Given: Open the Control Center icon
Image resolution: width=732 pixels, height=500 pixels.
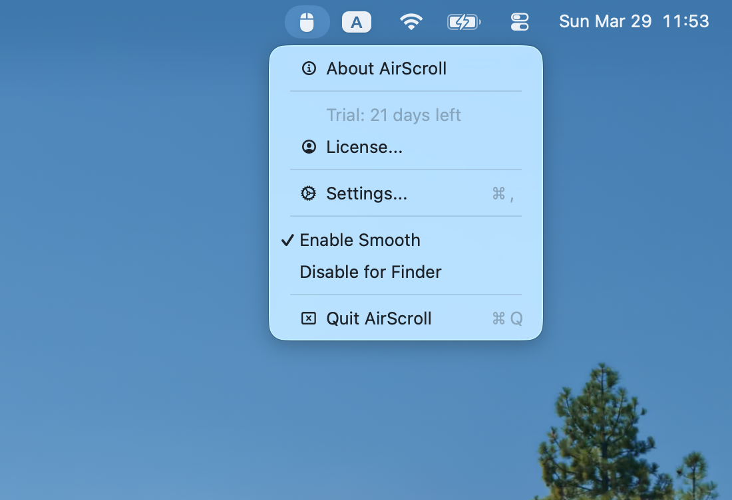Looking at the screenshot, I should [519, 21].
